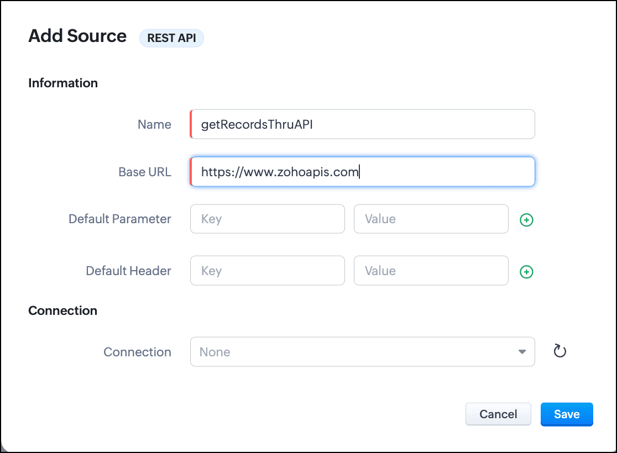Open the Connection dropdown showing None
Image resolution: width=617 pixels, height=453 pixels.
(363, 351)
